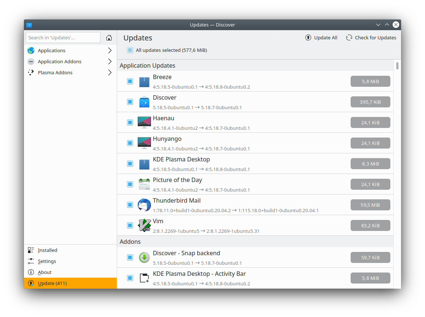Click the Picture of the Day 24,1 KiB button
The width and height of the screenshot is (425, 317).
[370, 184]
